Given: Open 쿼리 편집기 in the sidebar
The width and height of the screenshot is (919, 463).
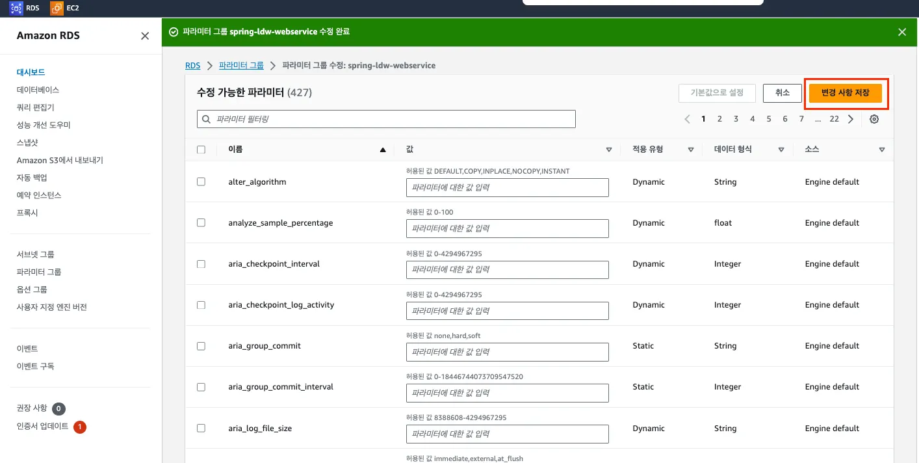Looking at the screenshot, I should 35,107.
